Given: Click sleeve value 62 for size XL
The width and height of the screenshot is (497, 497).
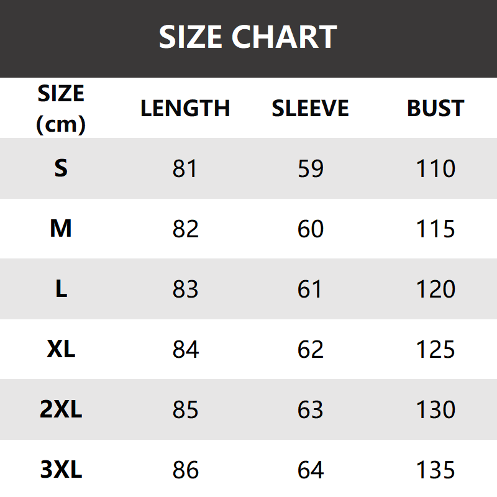Looking at the screenshot, I should [311, 349].
